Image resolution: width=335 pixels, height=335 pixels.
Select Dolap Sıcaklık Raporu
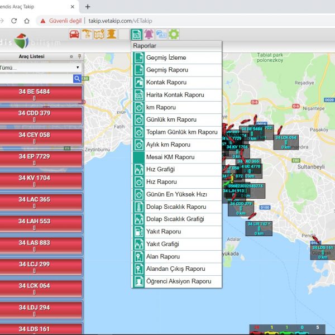pos(177,207)
